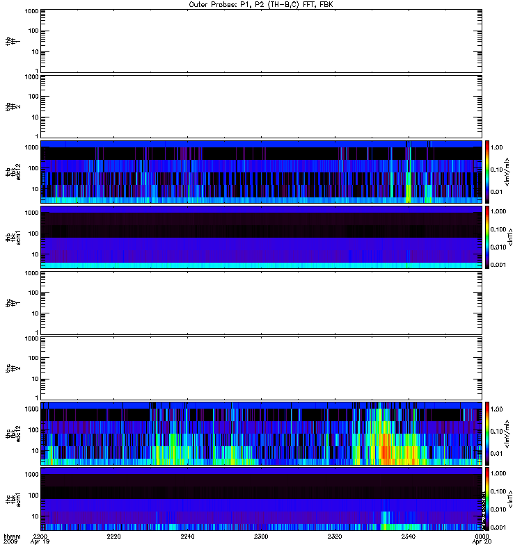The image size is (522, 556).
Task: Click the "2340" time axis label
Action: click(x=409, y=537)
